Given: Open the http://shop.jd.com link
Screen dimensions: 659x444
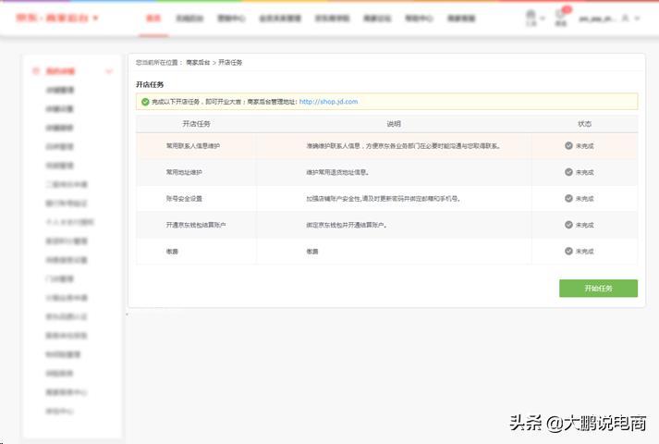Looking at the screenshot, I should click(x=328, y=102).
